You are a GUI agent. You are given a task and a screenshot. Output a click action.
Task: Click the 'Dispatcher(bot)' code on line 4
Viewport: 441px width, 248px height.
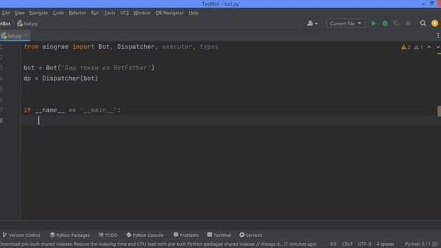[x=70, y=79]
